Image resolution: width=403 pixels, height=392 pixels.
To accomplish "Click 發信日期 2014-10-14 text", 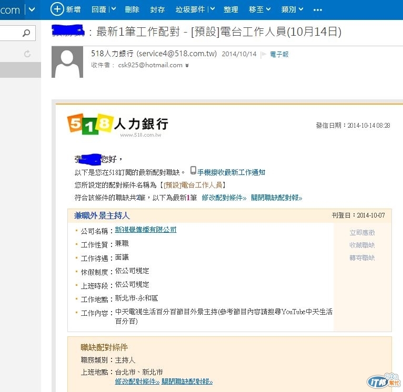I will coord(353,125).
